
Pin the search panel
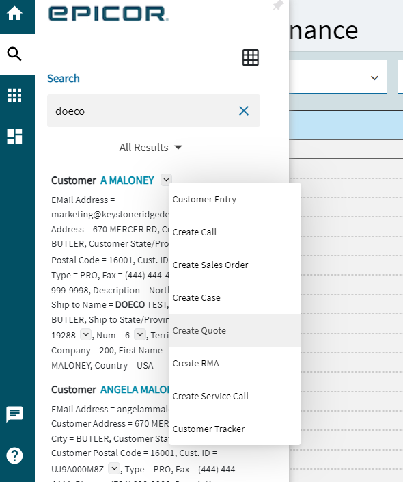[x=278, y=5]
